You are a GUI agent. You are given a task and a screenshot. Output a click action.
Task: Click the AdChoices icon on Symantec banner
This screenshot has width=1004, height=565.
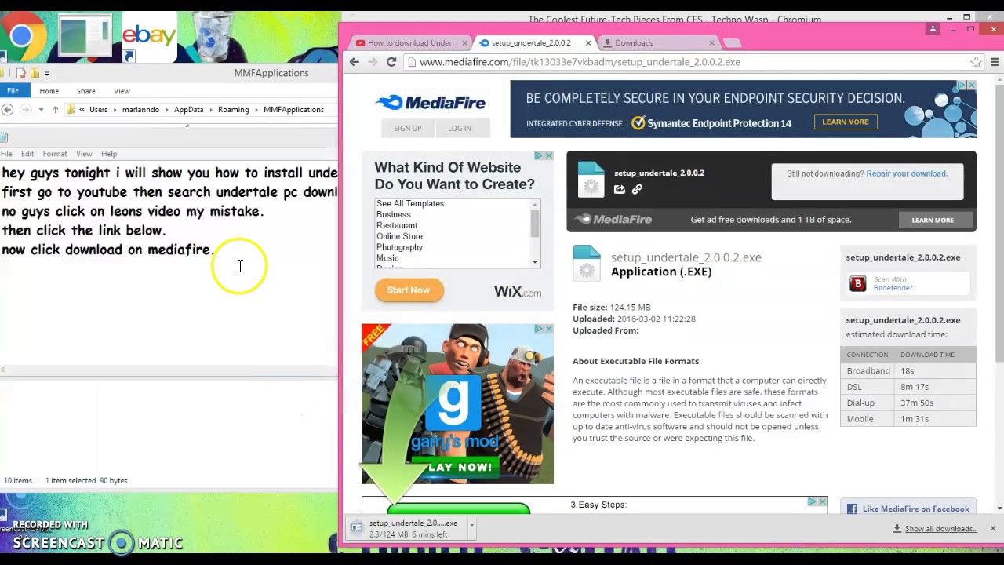[x=961, y=85]
